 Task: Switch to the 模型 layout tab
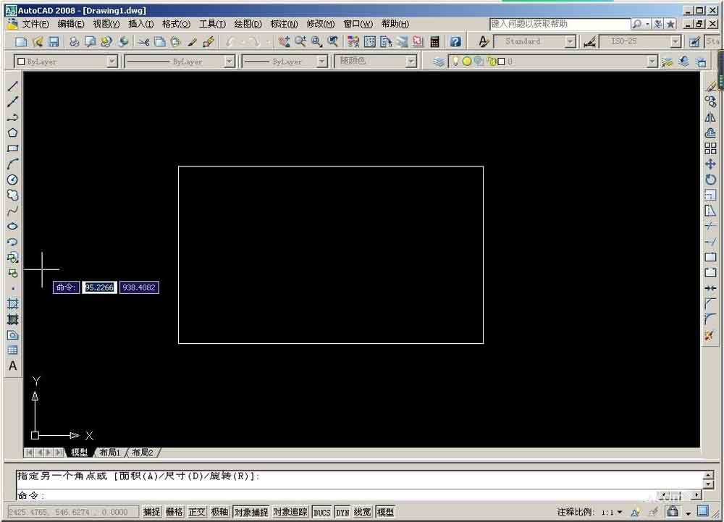[x=79, y=452]
